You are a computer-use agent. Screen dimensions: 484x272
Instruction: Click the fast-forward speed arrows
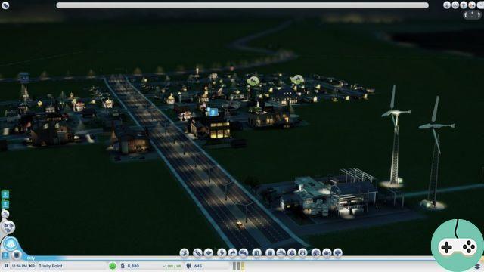(32, 266)
